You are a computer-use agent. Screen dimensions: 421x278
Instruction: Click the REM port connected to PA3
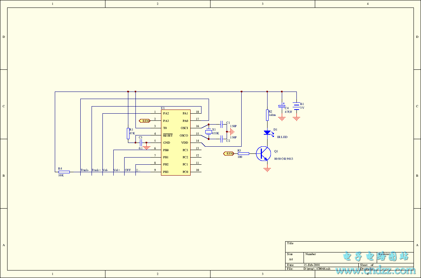coord(144,121)
